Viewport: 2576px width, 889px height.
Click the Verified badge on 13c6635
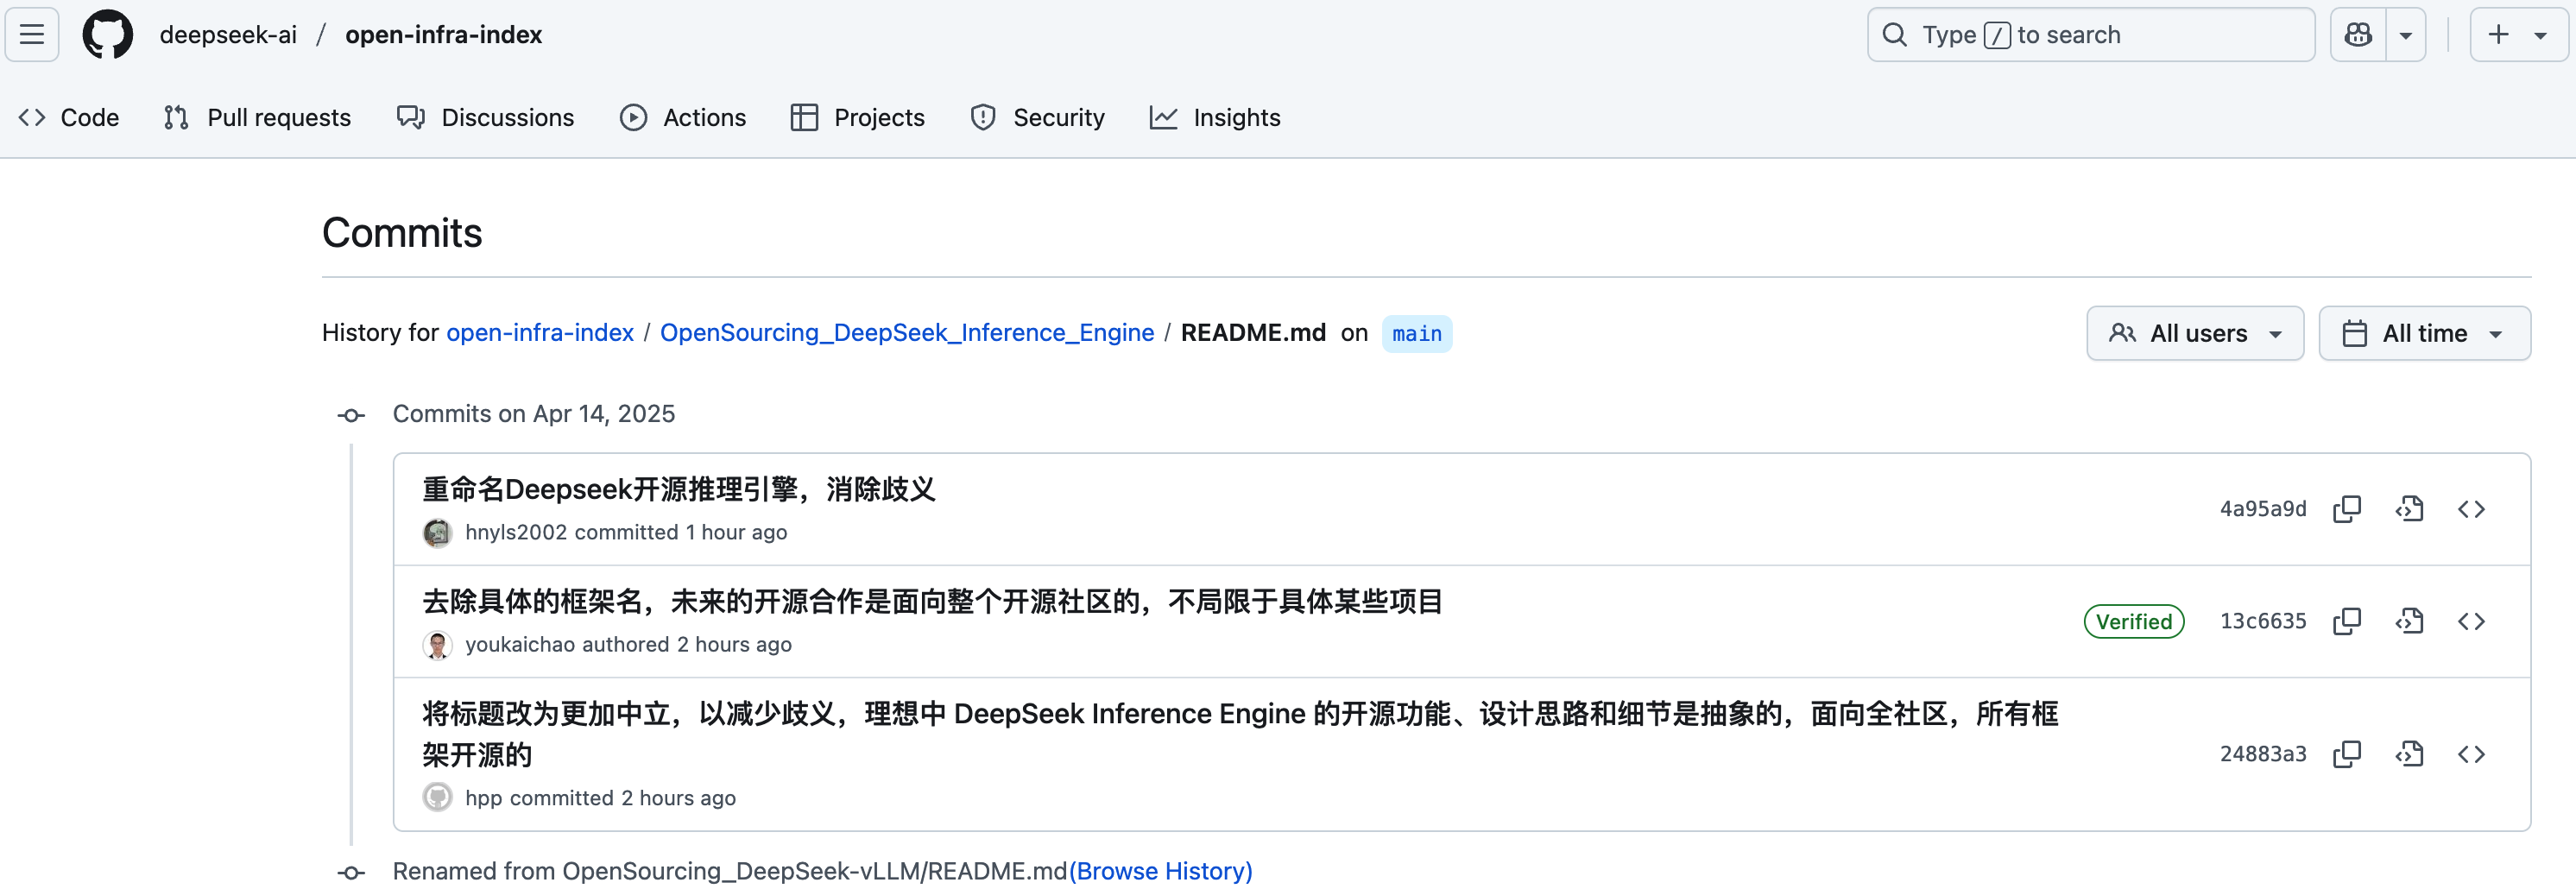(2134, 622)
